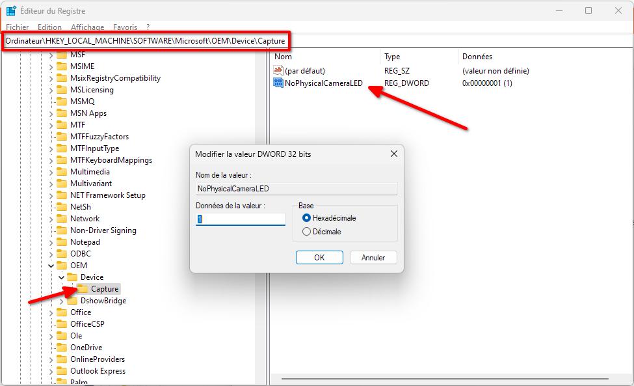This screenshot has width=634, height=386.
Task: Open the Fichier menu
Action: coord(17,27)
